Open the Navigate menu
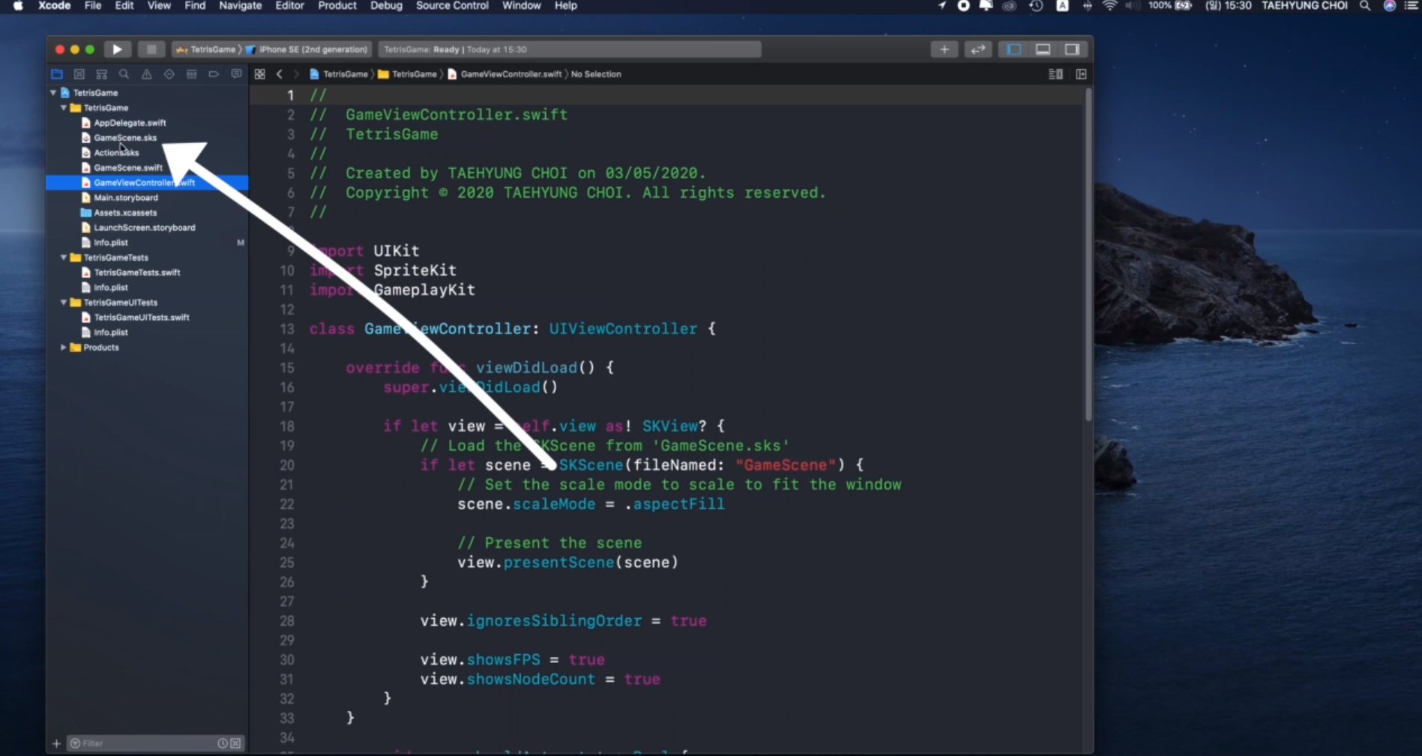This screenshot has height=756, width=1422. click(240, 6)
